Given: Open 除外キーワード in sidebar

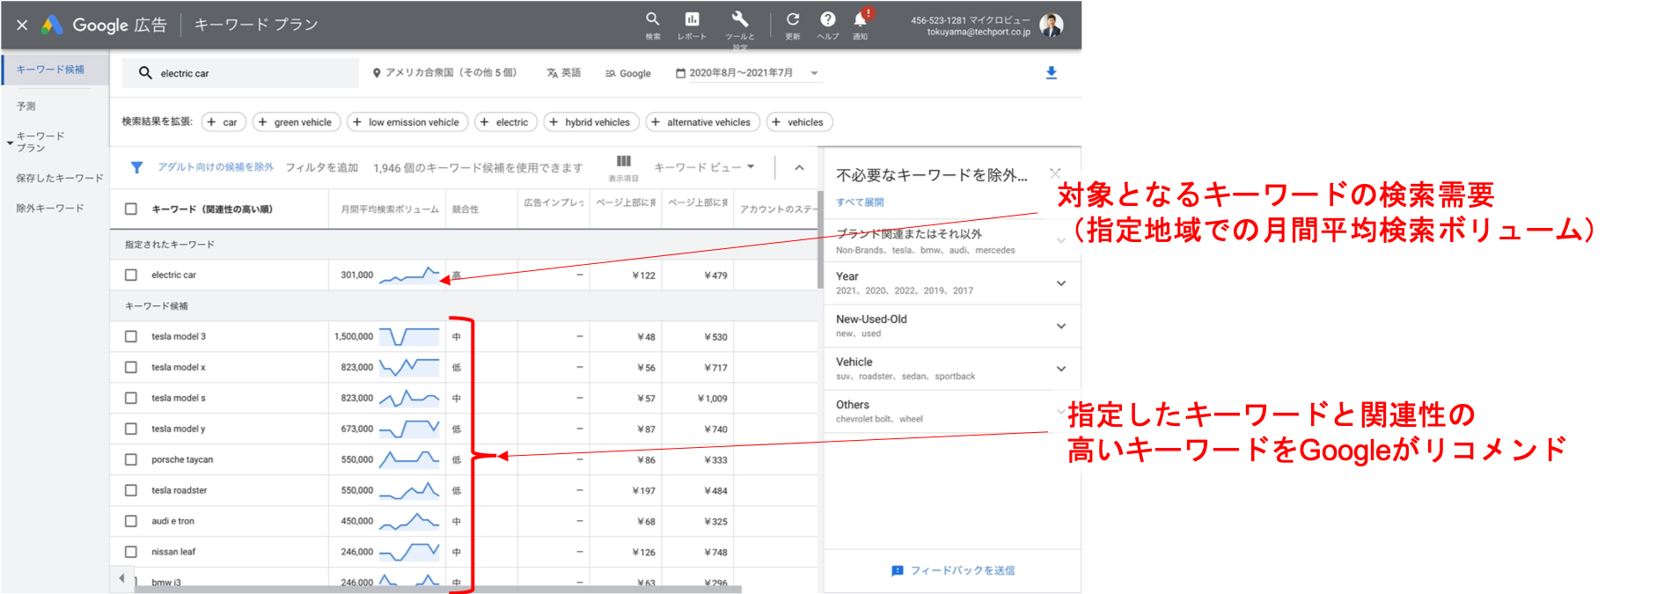Looking at the screenshot, I should point(50,209).
